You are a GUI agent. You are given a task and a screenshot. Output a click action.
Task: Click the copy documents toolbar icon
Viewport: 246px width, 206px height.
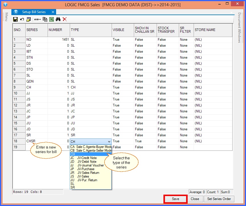[x=45, y=19]
